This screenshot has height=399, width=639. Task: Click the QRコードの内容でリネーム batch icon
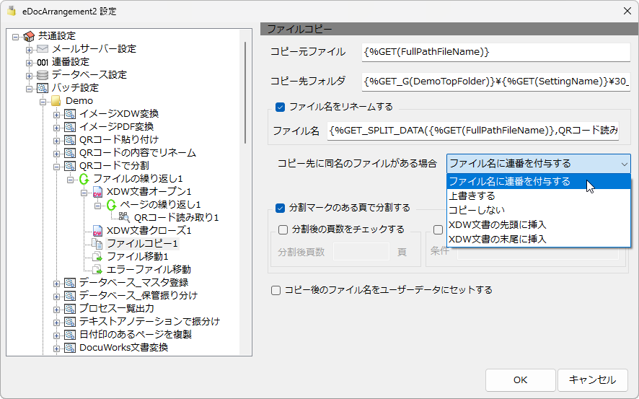click(x=70, y=153)
